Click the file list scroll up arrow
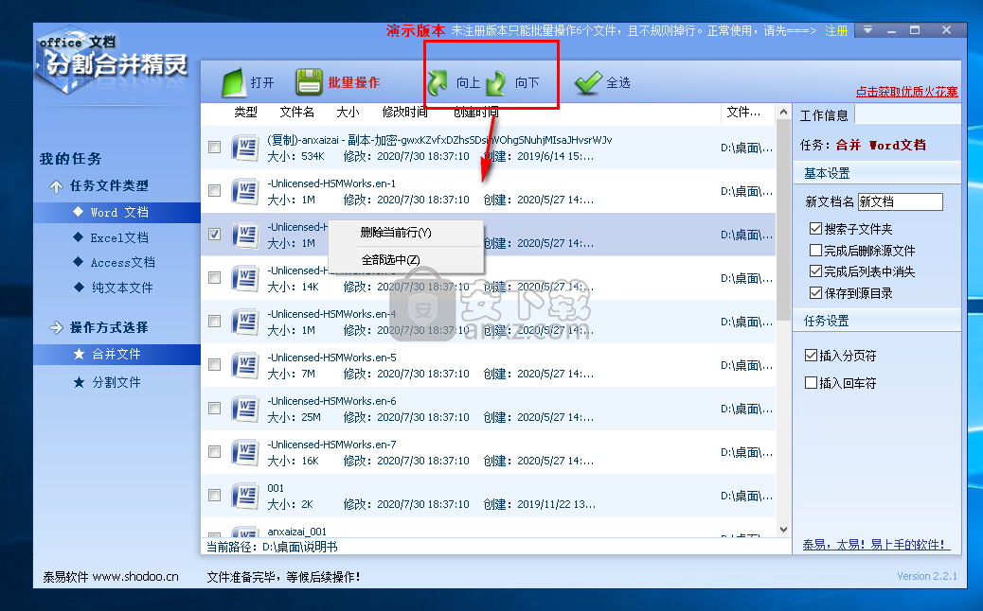The image size is (983, 611). (783, 112)
